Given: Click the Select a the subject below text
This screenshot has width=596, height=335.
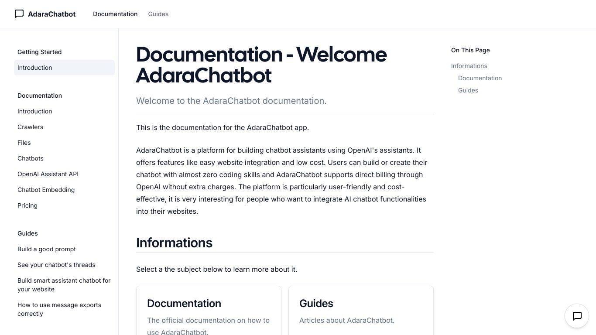Looking at the screenshot, I should (216, 269).
